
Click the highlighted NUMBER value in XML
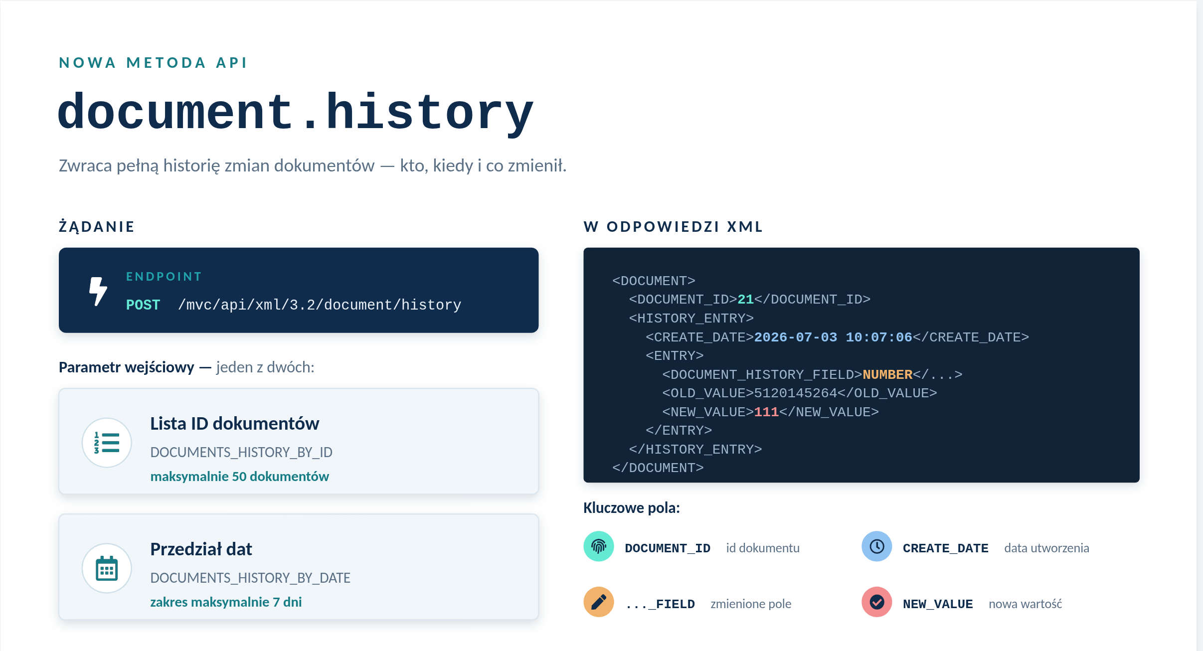tap(887, 374)
